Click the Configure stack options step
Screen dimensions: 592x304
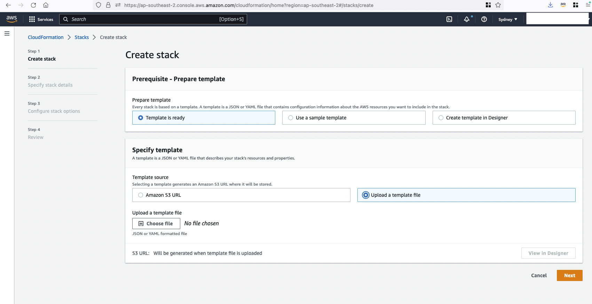pos(54,111)
